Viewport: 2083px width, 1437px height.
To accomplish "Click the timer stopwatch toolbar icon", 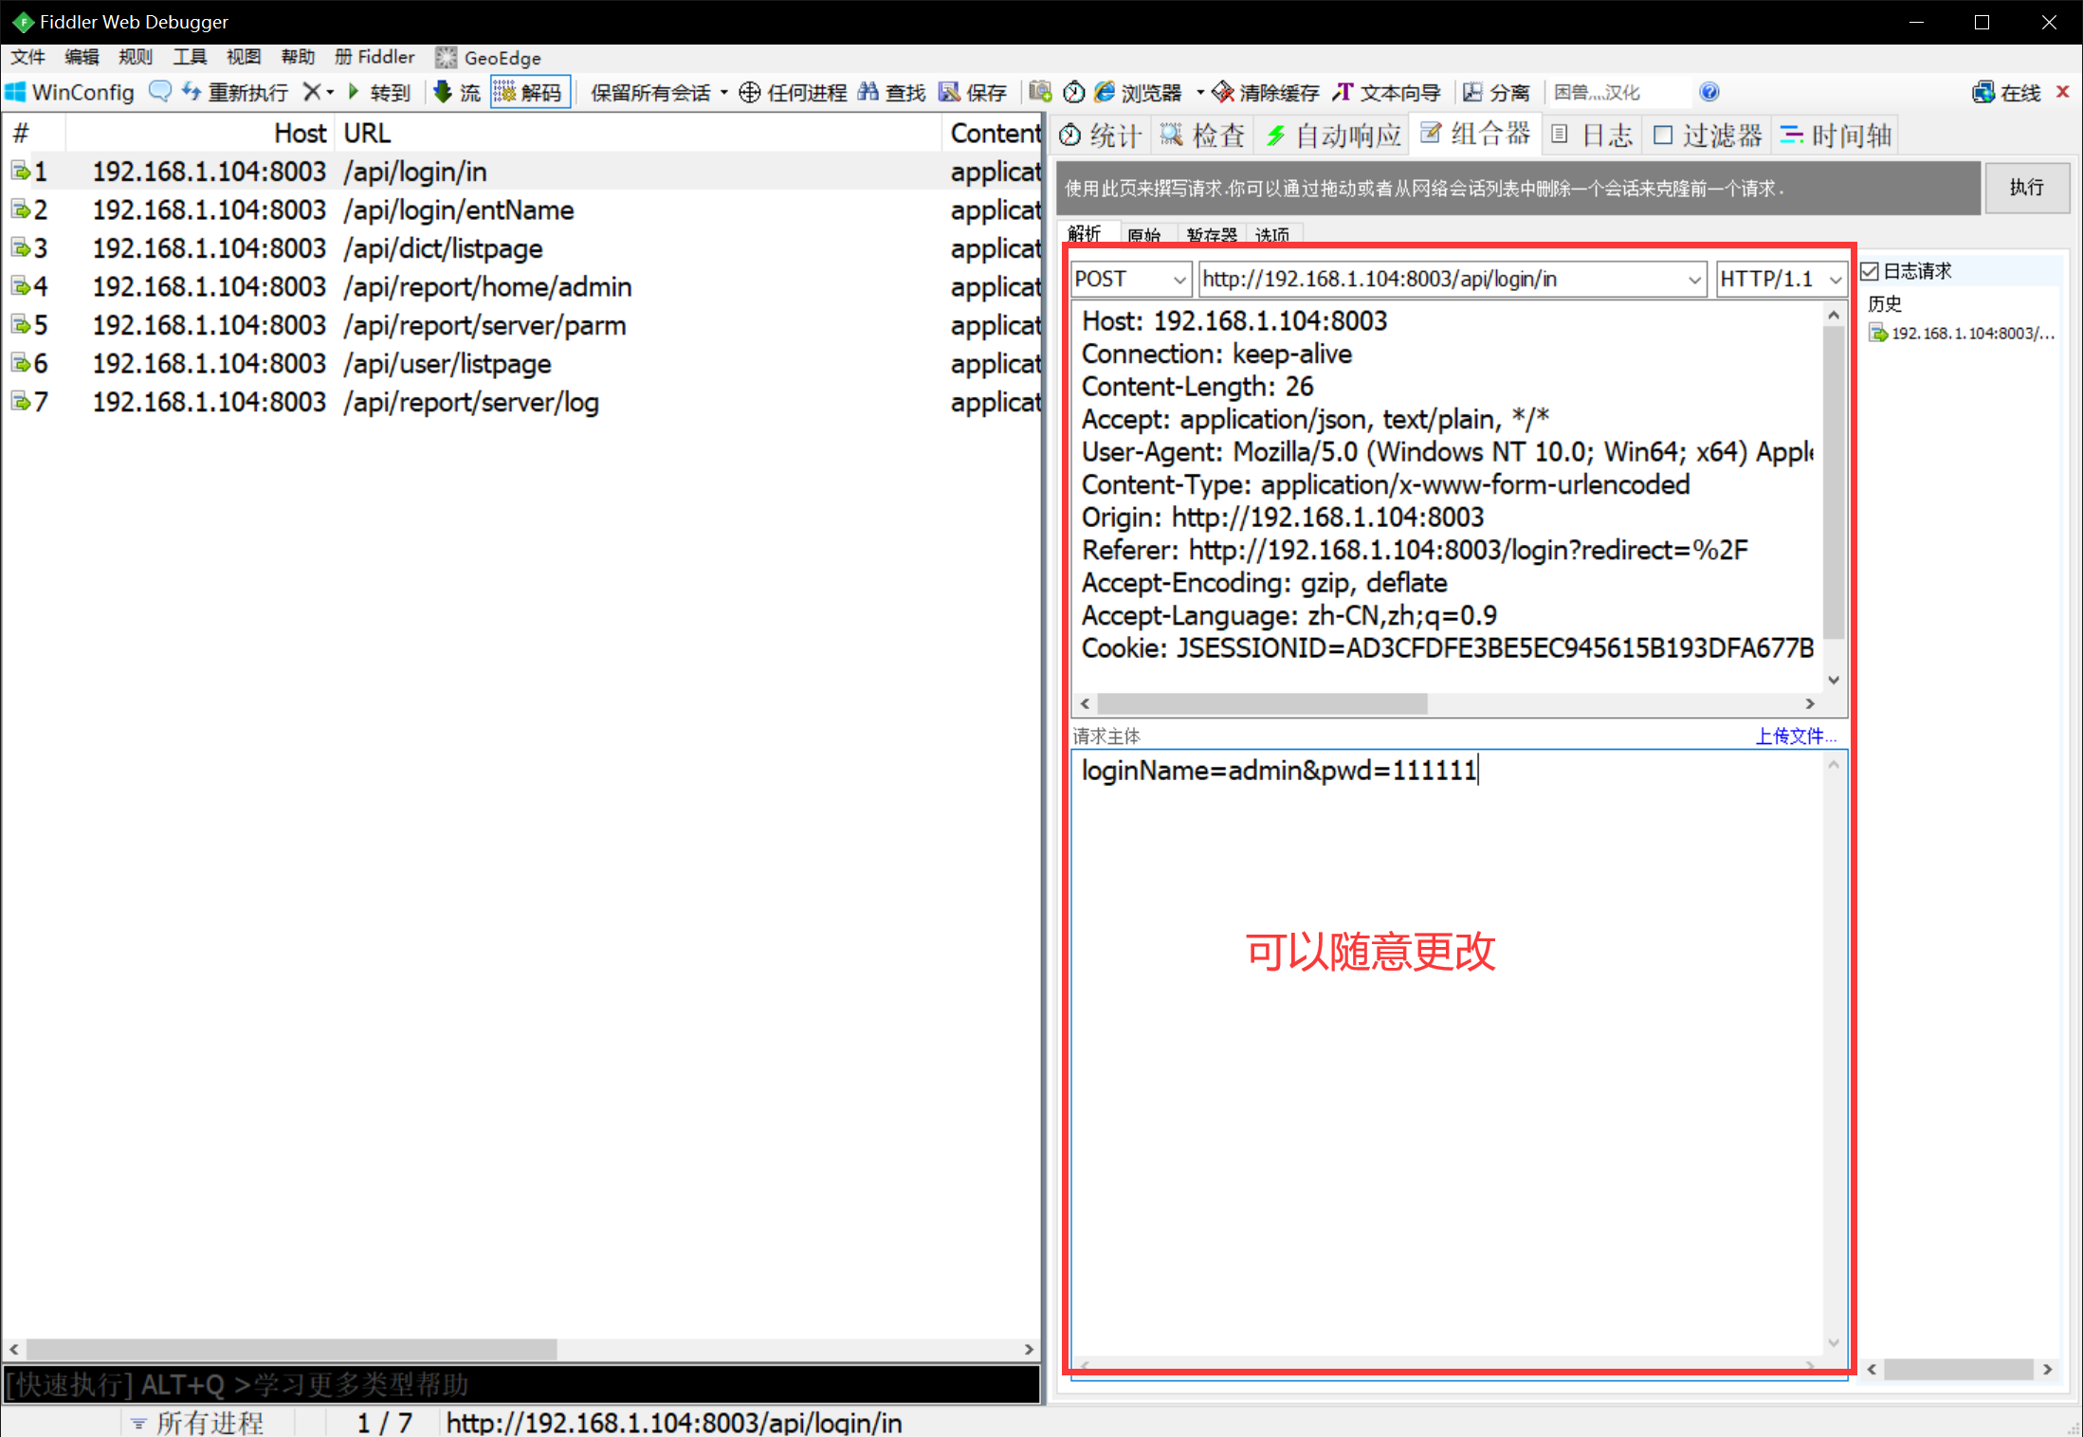I will pos(1073,92).
